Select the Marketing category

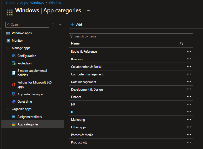pos(78,120)
